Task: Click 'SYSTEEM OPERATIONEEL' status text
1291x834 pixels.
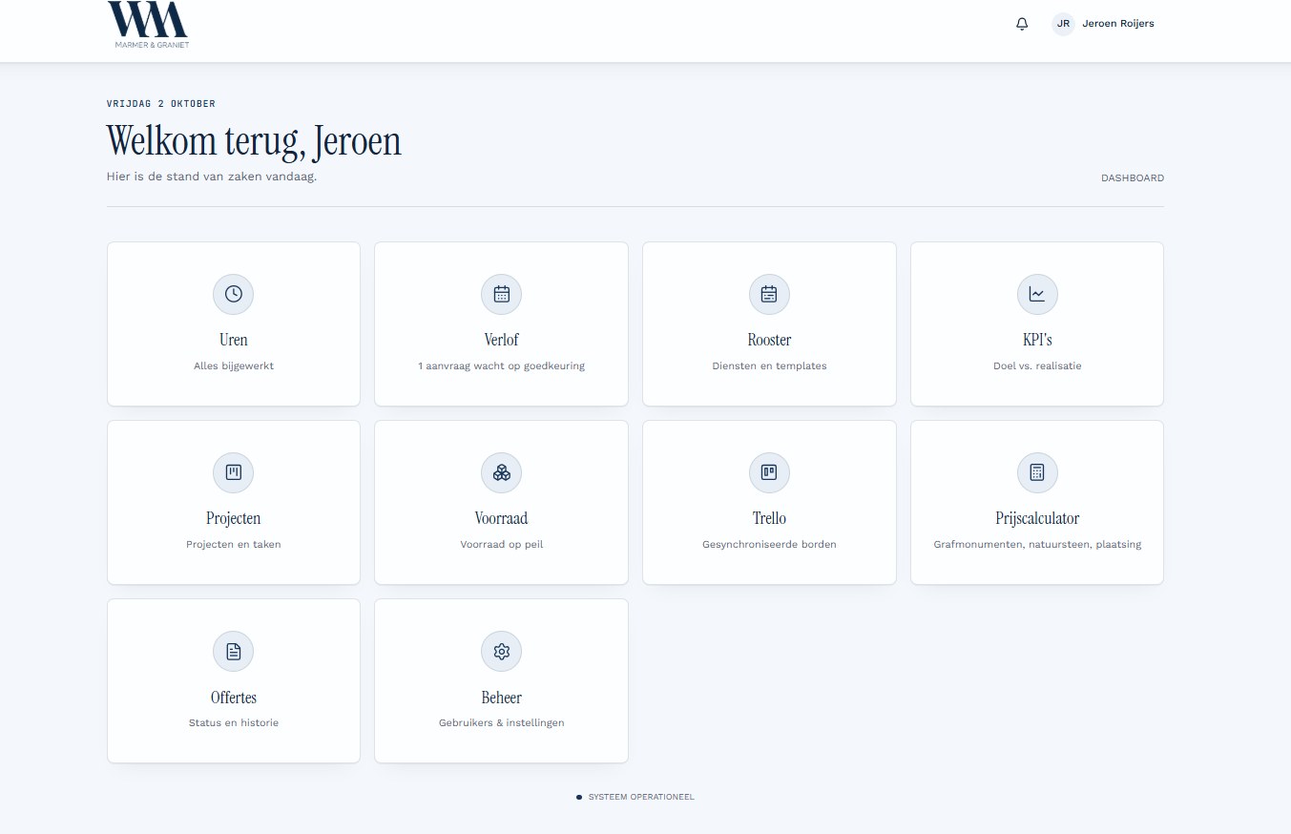Action: 641,797
